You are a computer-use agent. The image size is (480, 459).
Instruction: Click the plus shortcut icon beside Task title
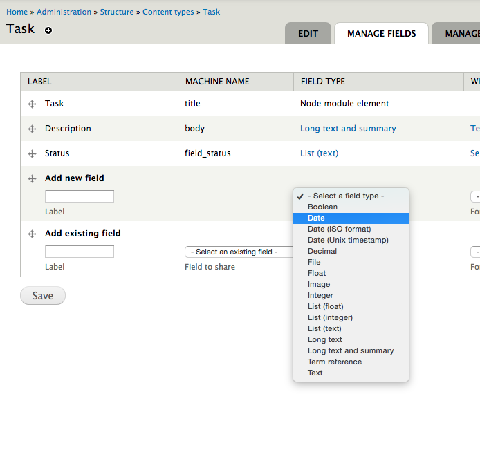[48, 30]
